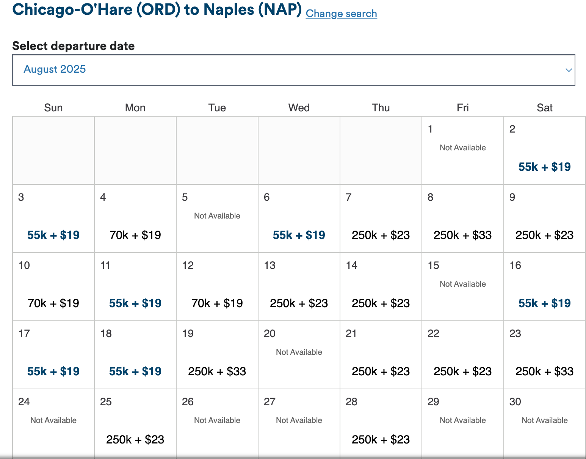Select August 7 fare 250k + $23
The image size is (586, 459).
click(381, 235)
